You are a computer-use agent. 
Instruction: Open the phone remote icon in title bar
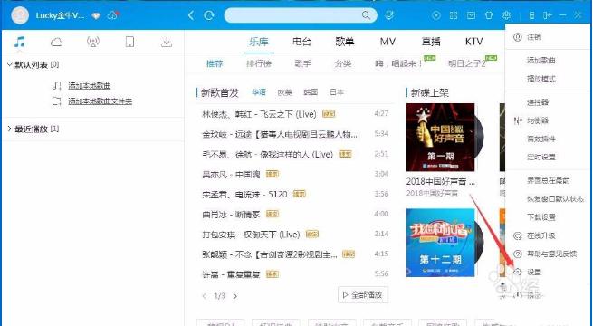point(531,15)
